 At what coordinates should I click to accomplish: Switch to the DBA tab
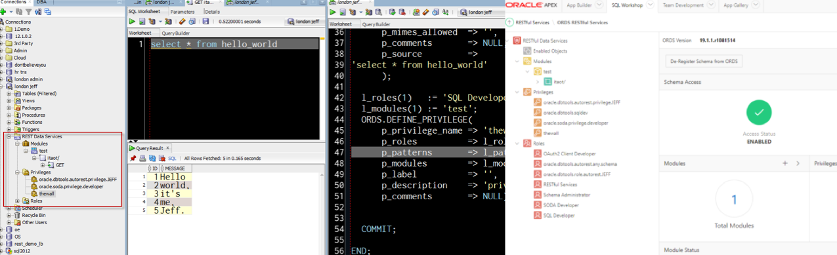pos(41,3)
